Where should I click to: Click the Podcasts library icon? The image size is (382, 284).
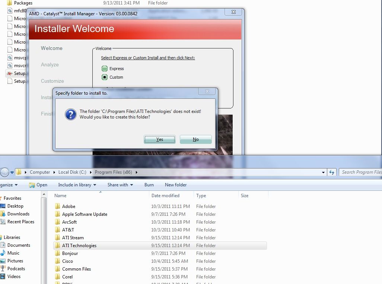pos(3,269)
